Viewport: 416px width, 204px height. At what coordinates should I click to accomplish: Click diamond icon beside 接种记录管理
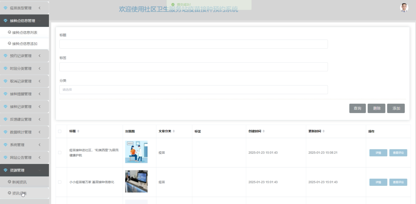pos(6,107)
